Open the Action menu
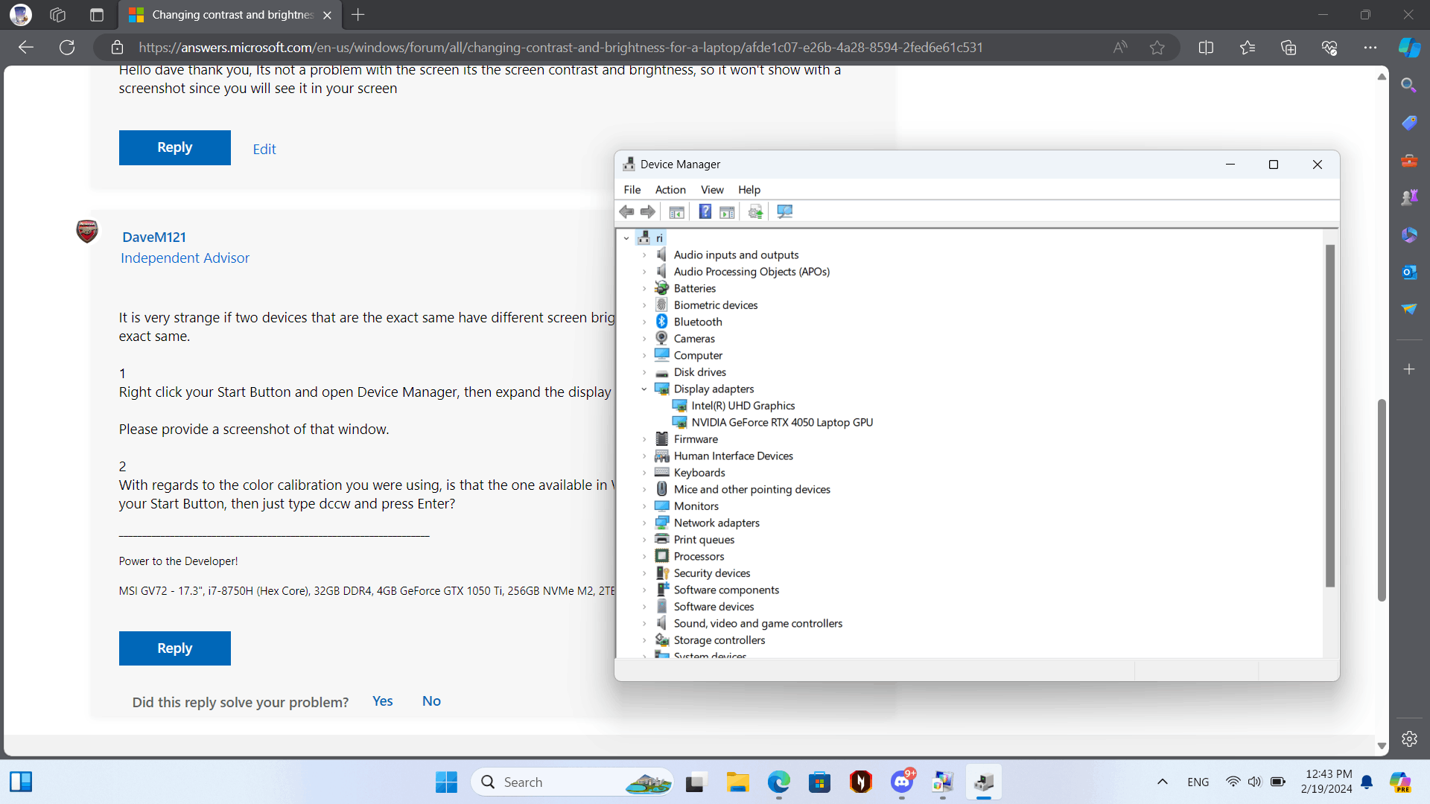Image resolution: width=1430 pixels, height=804 pixels. pos(670,190)
